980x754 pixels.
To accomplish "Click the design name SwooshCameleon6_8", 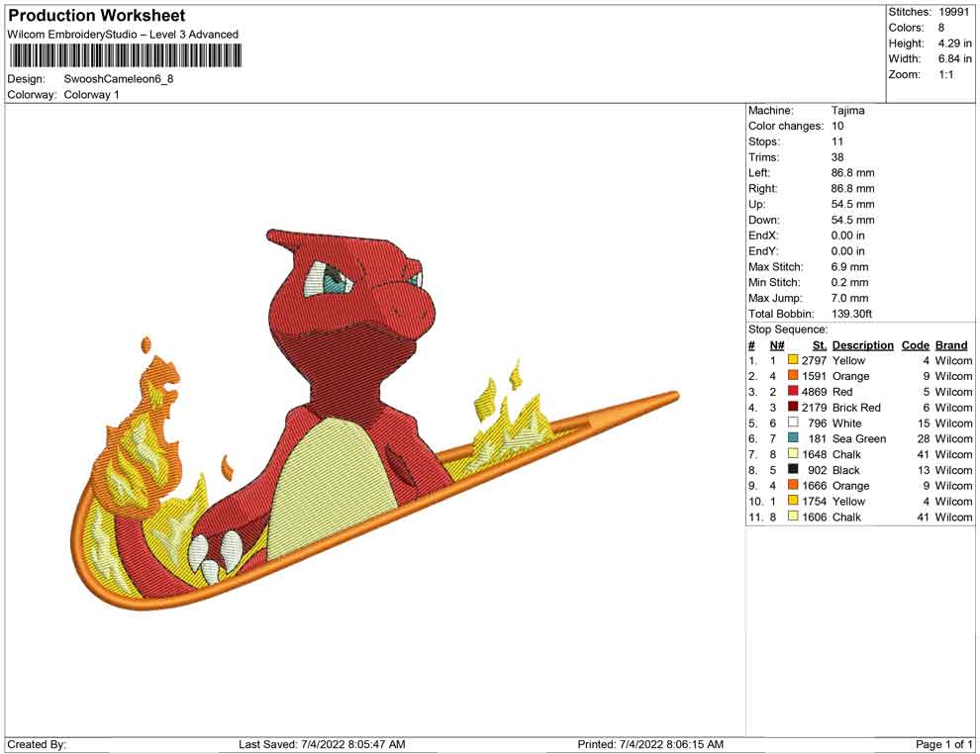I will (119, 79).
